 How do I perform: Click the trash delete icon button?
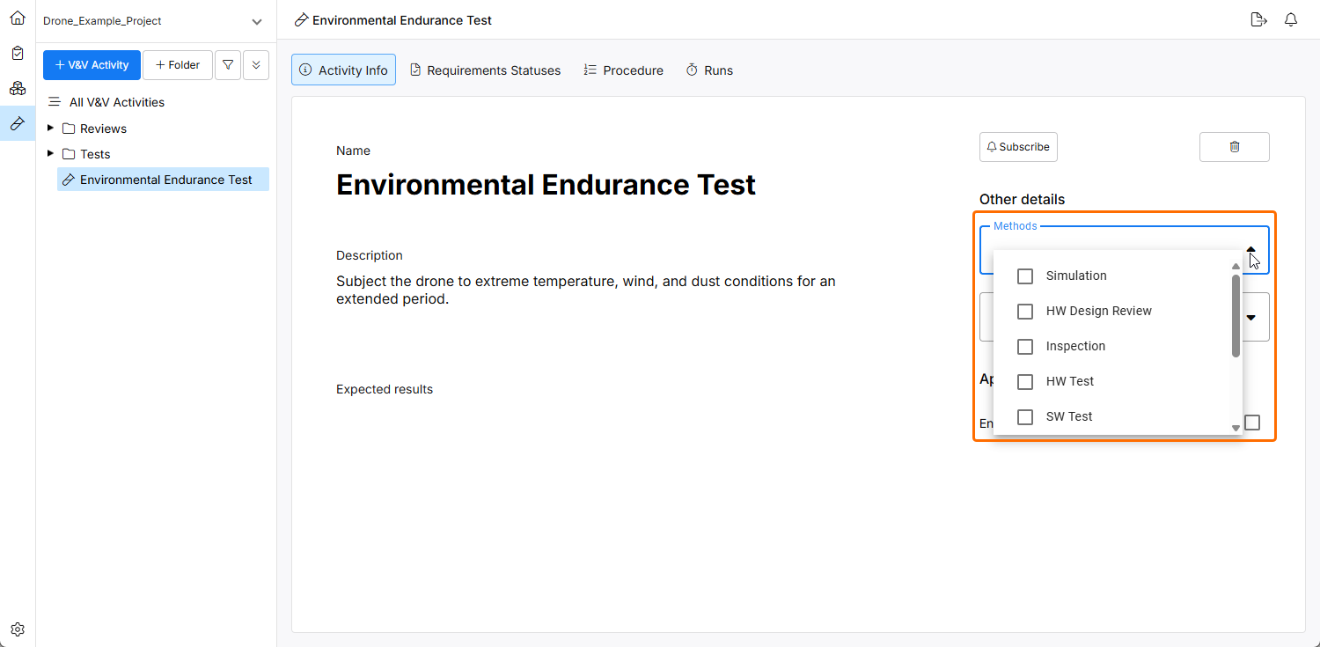1234,147
